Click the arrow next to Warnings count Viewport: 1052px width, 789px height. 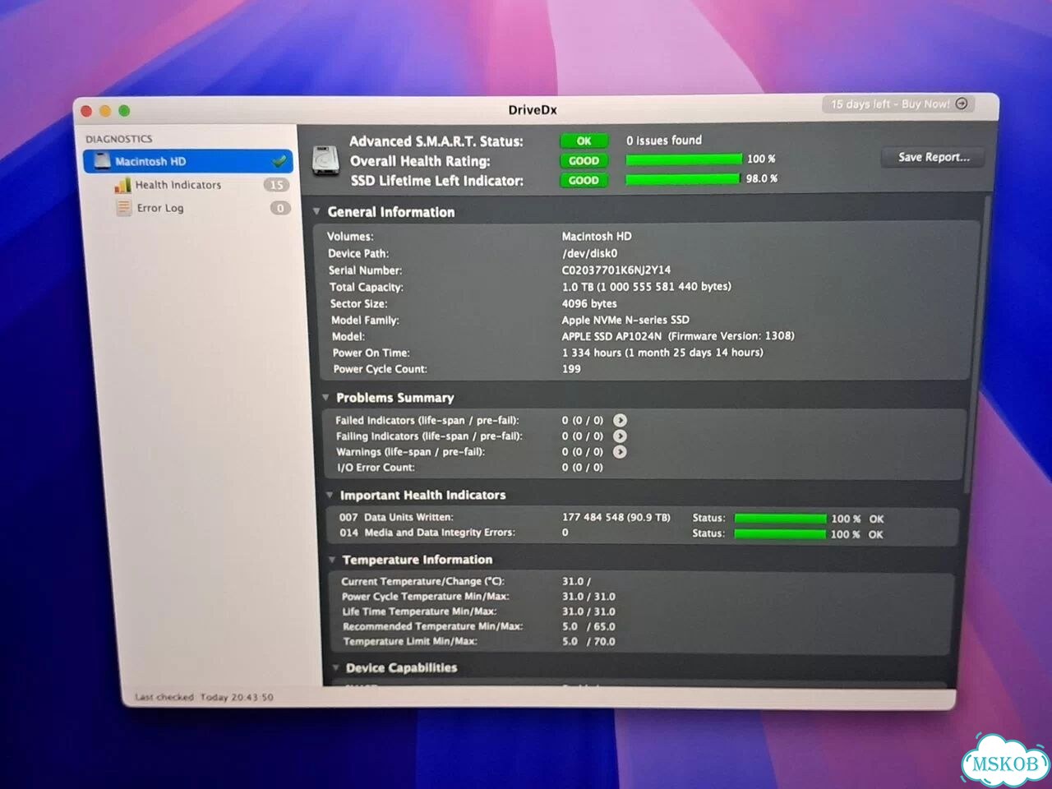point(620,451)
